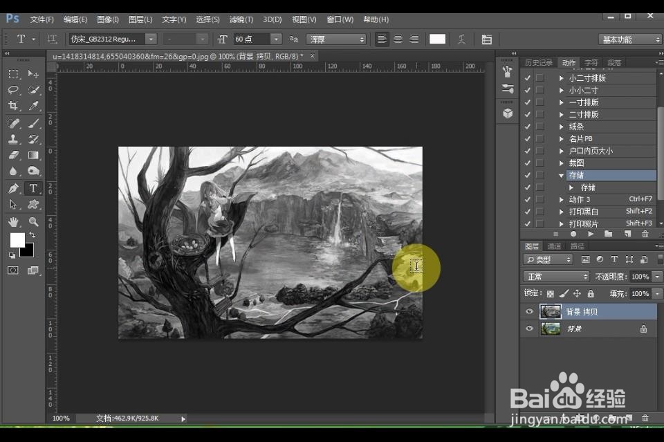Select the Dodge tool
664x442 pixels.
pyautogui.click(x=33, y=171)
